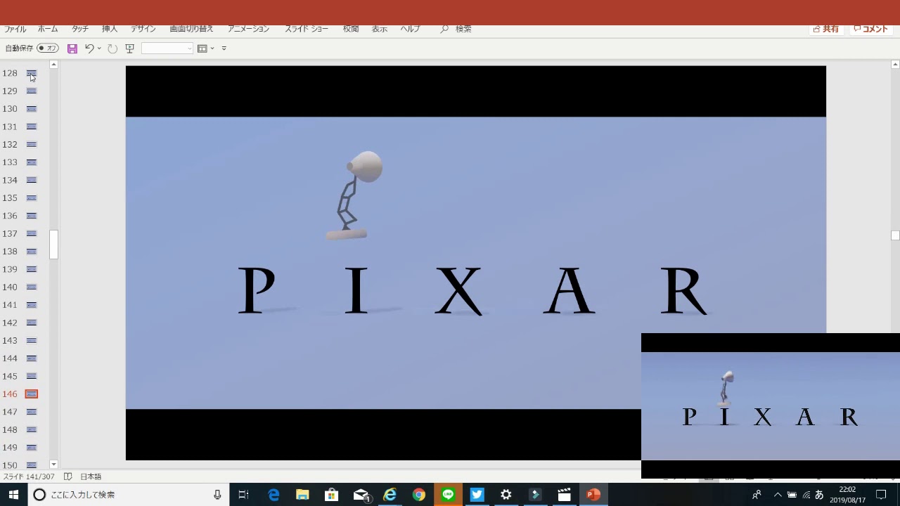Toggle the AutoSave switch
This screenshot has height=506, width=900.
click(48, 48)
